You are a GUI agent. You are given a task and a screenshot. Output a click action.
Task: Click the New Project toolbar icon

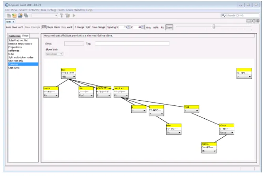15,16
